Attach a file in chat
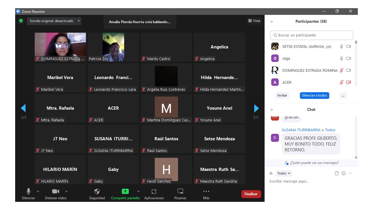Image resolution: width=373 pixels, height=210 pixels. point(337,173)
